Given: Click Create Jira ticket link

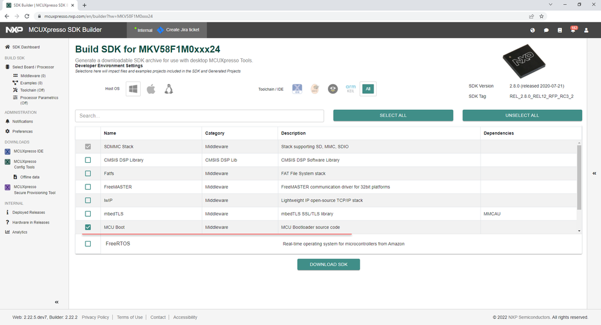Looking at the screenshot, I should coord(182,30).
